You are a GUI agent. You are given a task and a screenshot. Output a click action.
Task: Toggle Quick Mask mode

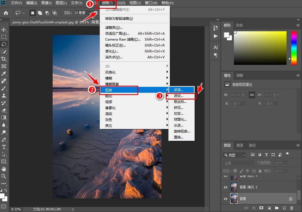pos(4,207)
